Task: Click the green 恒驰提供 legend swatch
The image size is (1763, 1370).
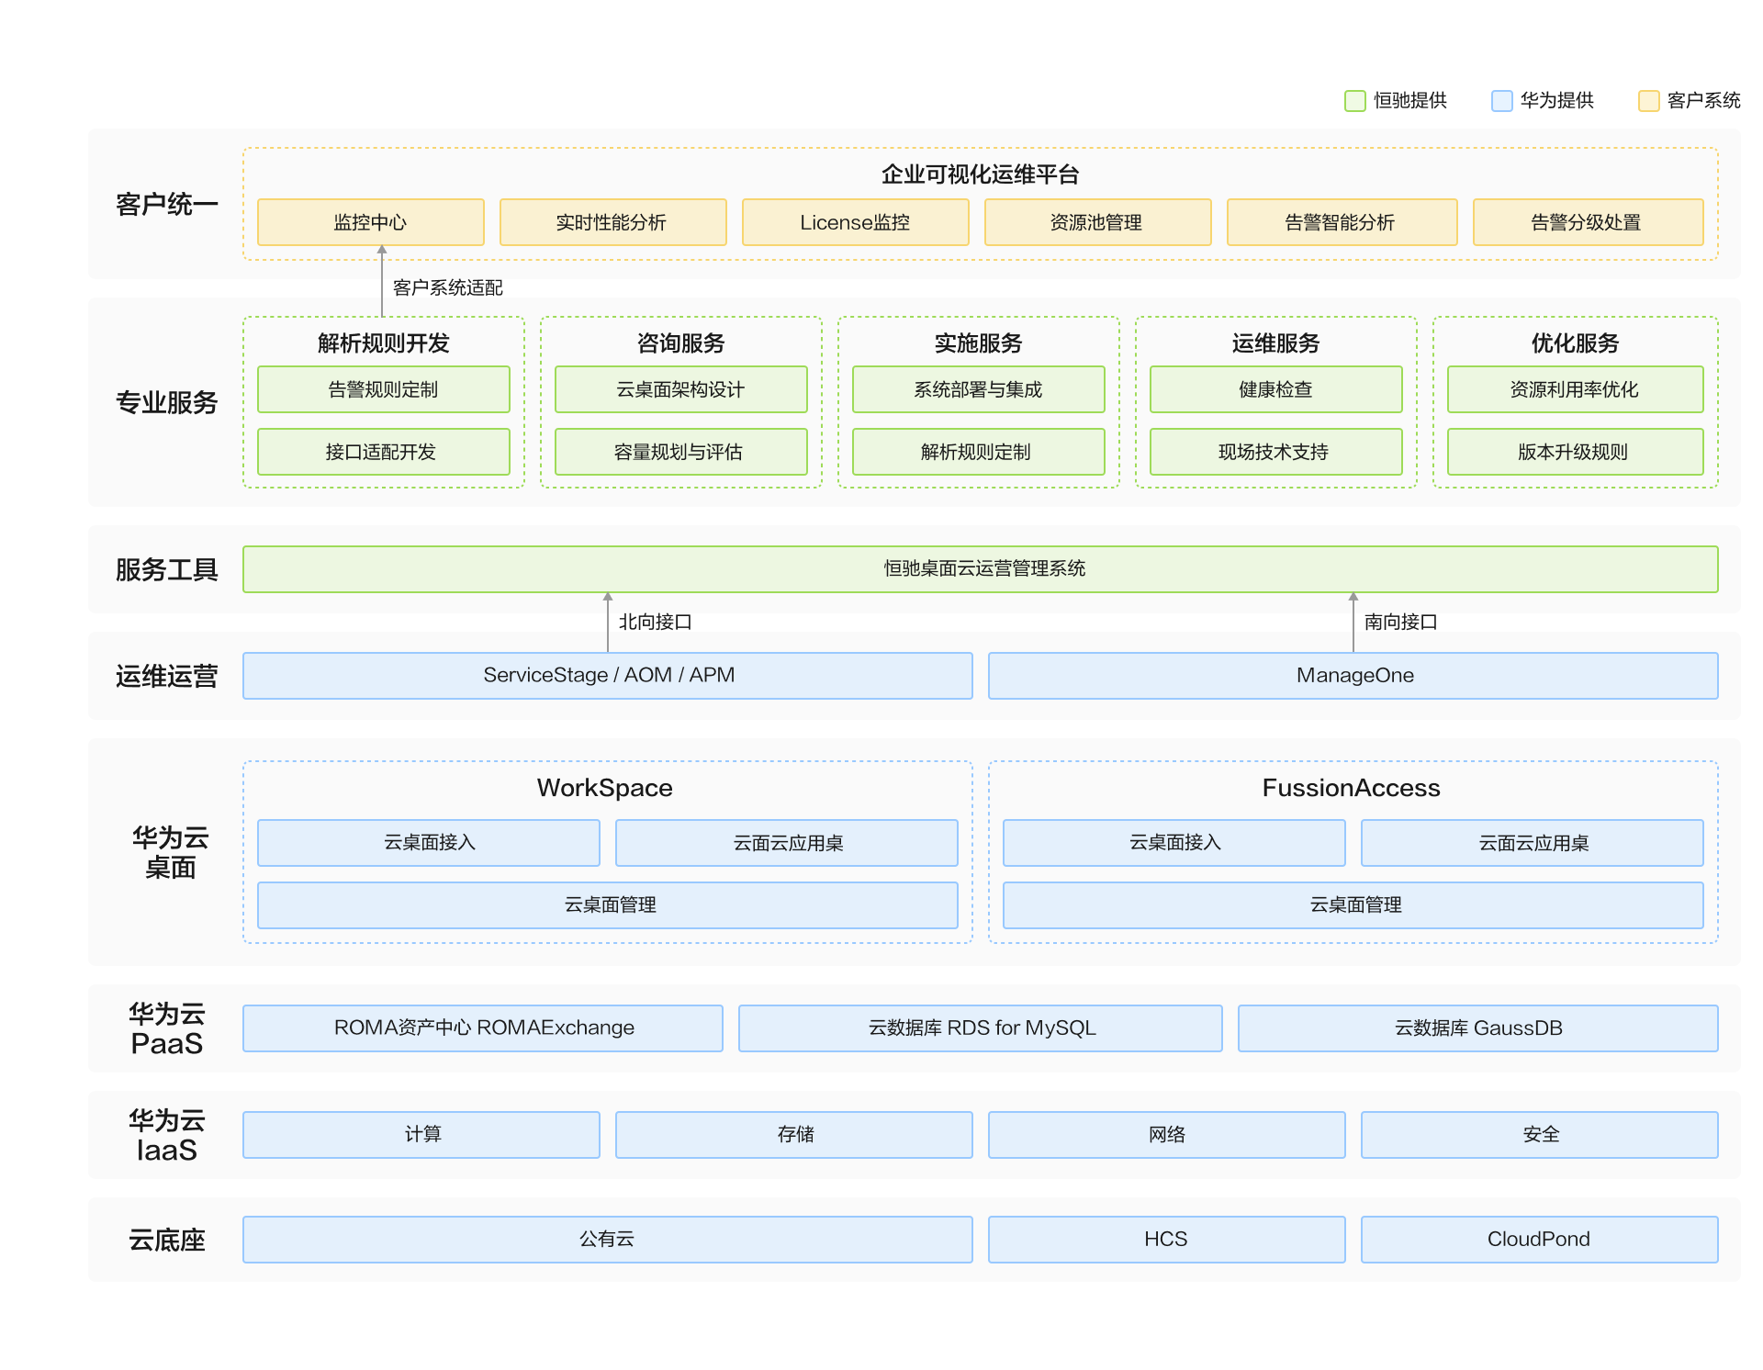Action: 1354,101
